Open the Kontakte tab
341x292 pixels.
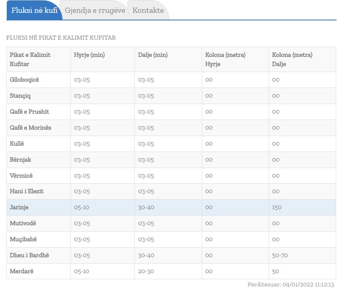(x=148, y=10)
